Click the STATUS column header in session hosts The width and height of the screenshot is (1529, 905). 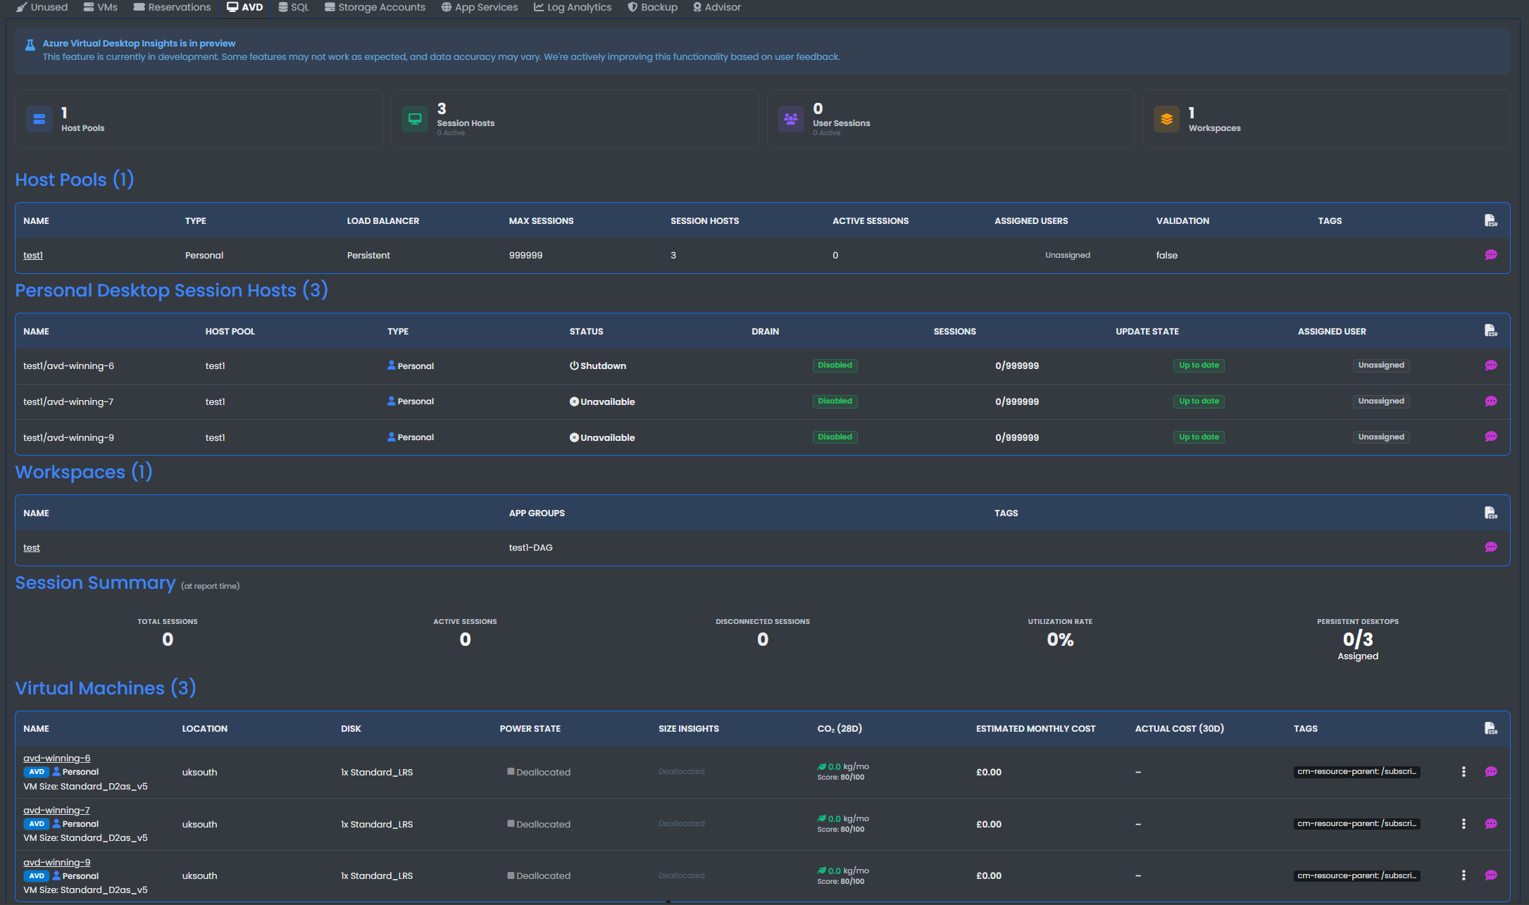(586, 331)
